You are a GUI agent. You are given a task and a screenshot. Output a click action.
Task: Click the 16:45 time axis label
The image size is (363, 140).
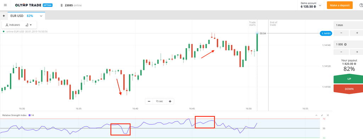click(x=192, y=108)
